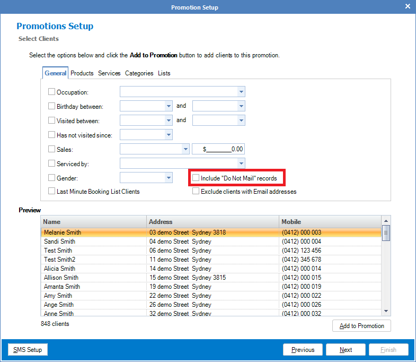
Task: Switch to the Products tab
Action: (82, 73)
